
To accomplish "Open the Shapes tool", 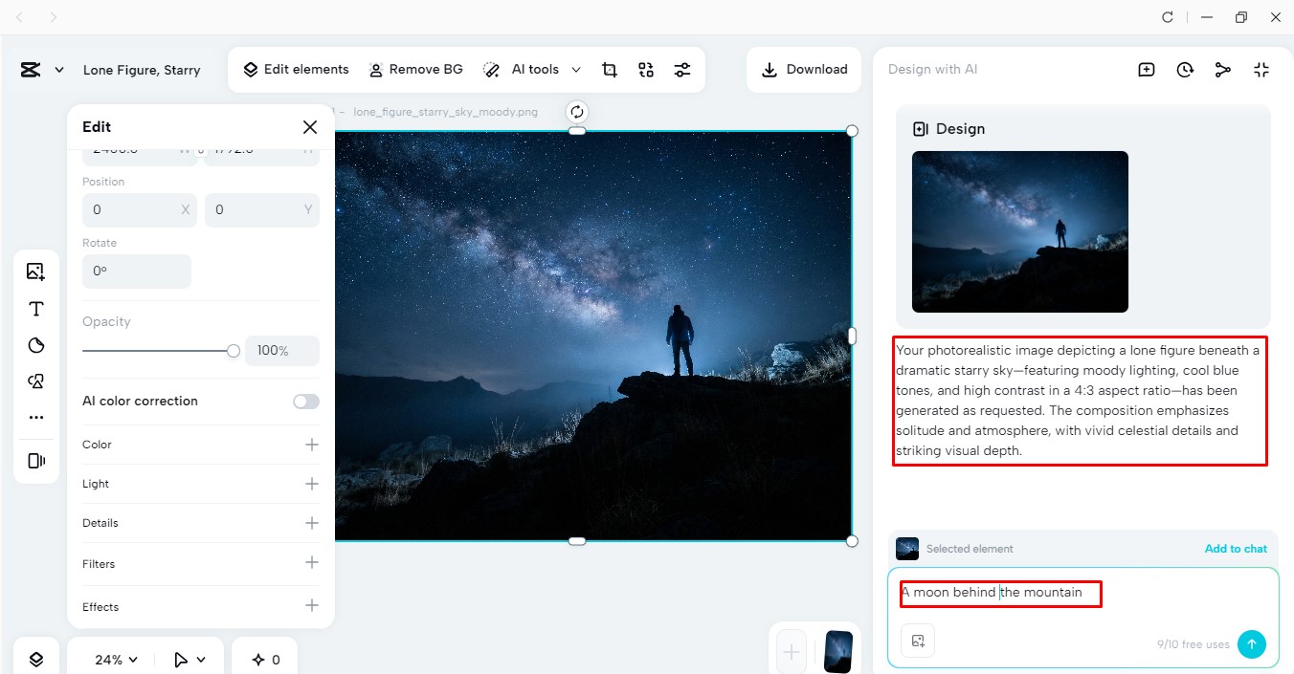I will pos(36,344).
